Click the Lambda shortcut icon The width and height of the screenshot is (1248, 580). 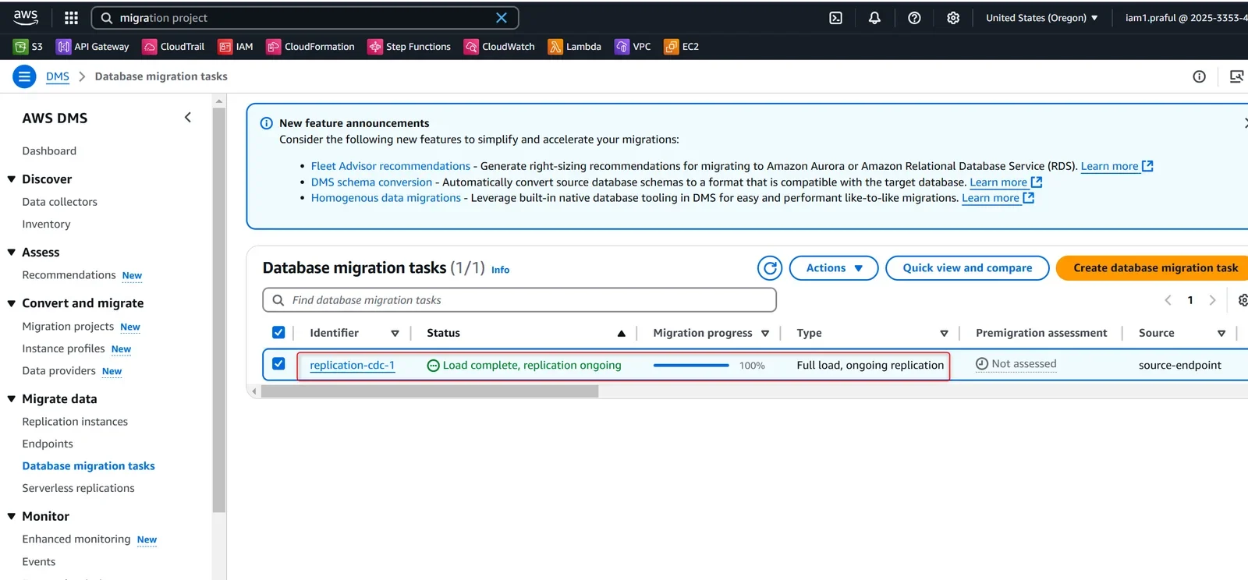[x=555, y=47]
